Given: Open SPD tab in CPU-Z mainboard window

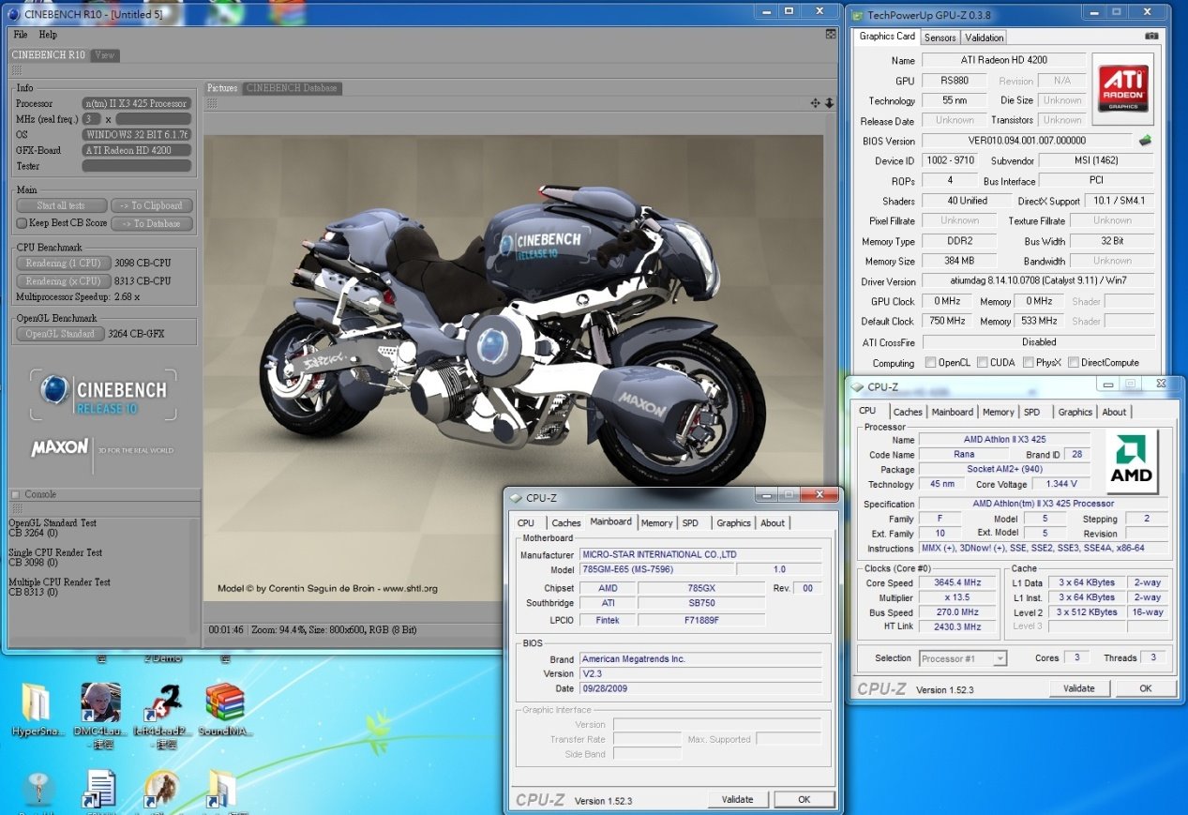Looking at the screenshot, I should [x=690, y=523].
